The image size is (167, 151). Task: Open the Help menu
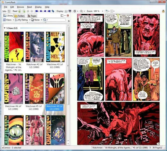[47, 7]
